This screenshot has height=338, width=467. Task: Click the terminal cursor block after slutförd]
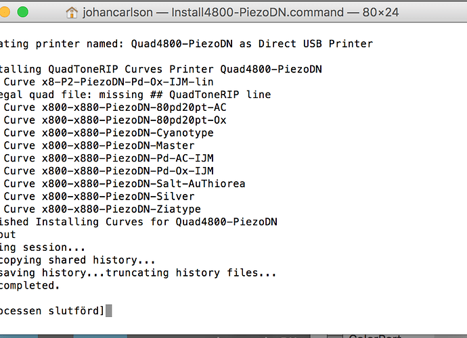(x=108, y=311)
